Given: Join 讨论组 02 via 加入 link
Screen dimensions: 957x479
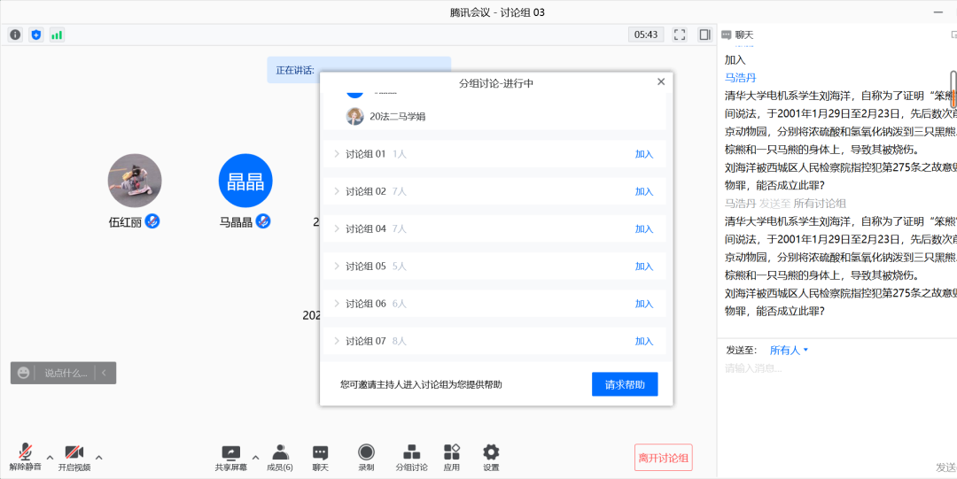Looking at the screenshot, I should 643,191.
